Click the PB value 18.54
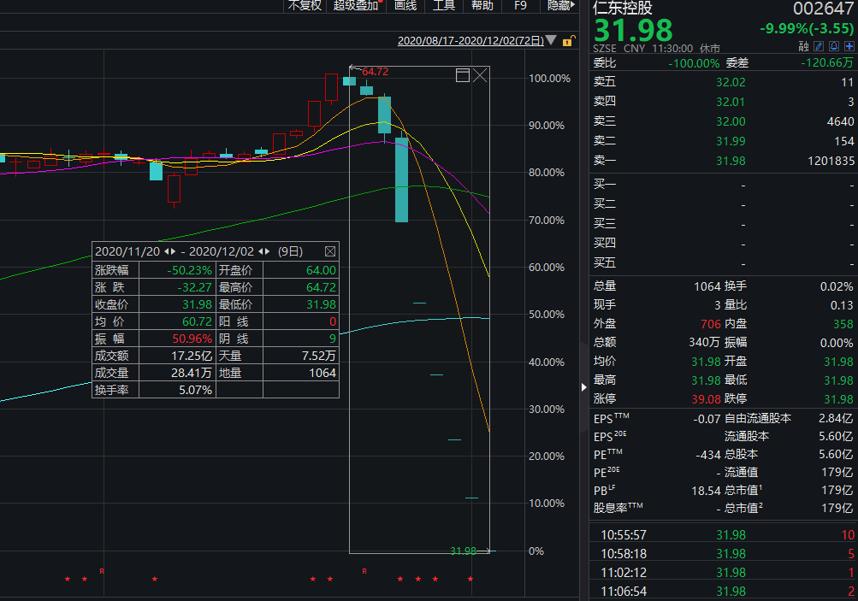The height and width of the screenshot is (601, 858). [x=706, y=491]
